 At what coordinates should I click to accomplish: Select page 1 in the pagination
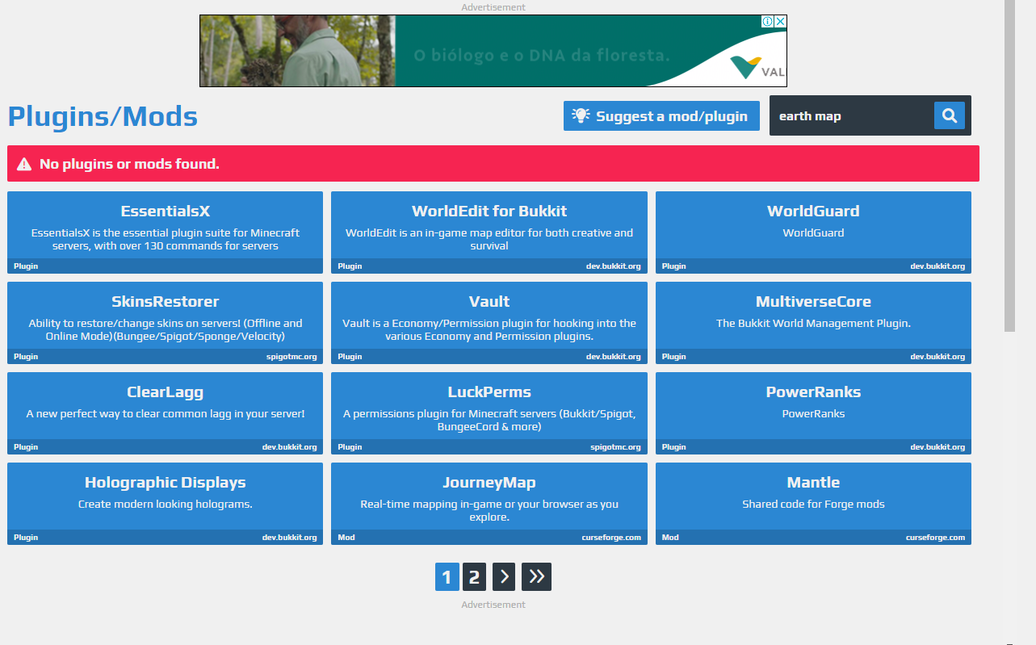447,576
